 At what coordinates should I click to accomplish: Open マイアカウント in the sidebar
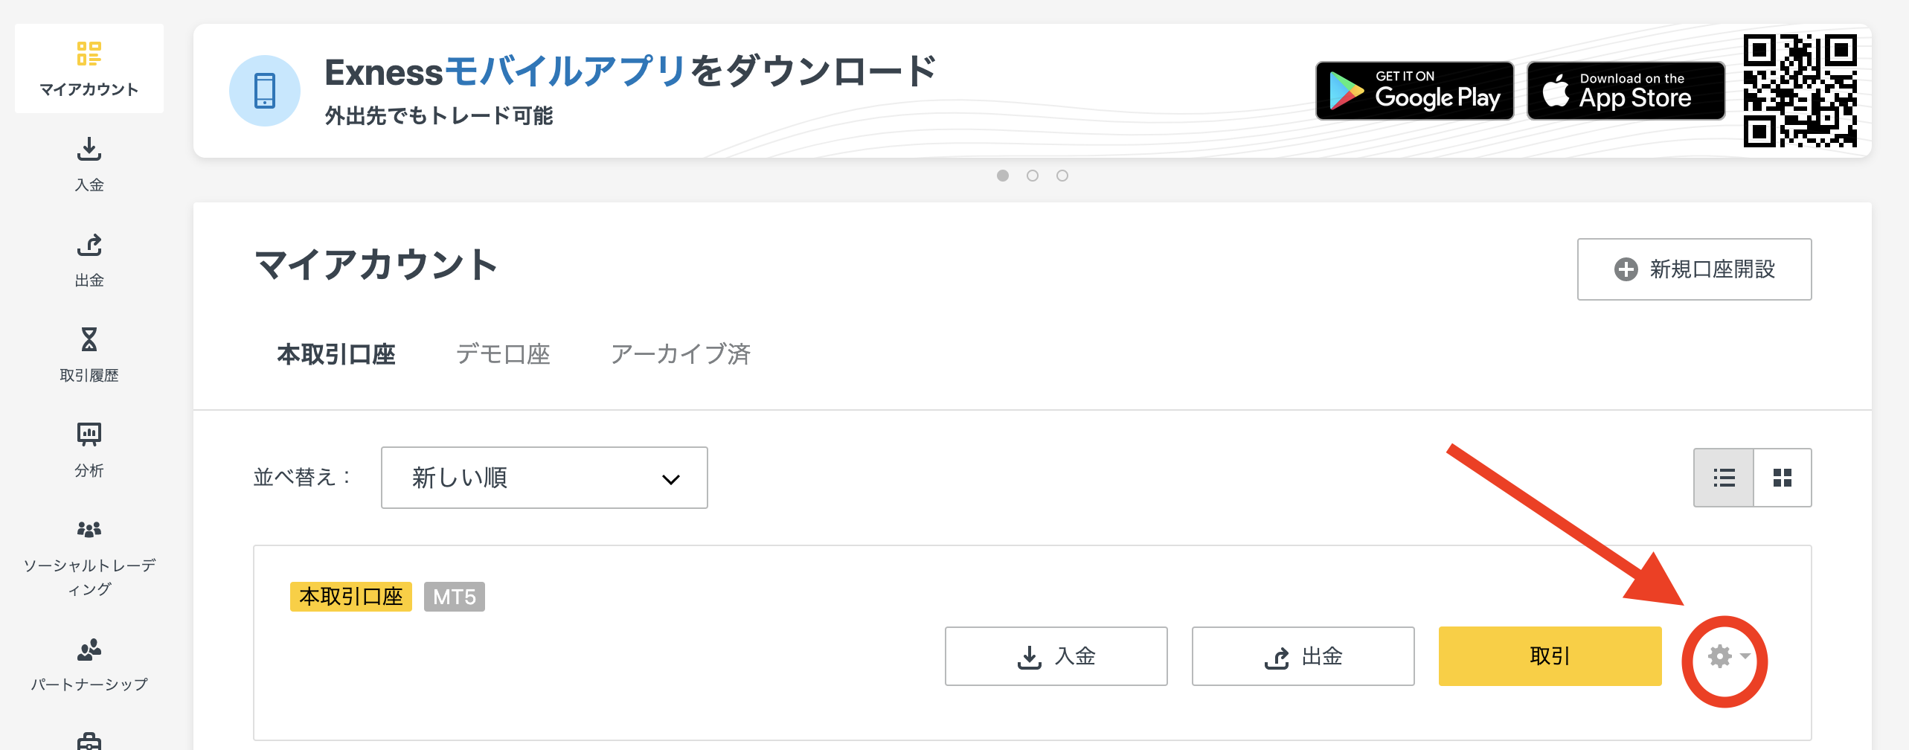pyautogui.click(x=89, y=68)
